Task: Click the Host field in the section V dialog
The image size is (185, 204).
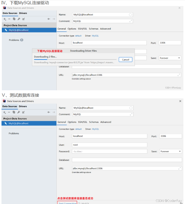Action: tap(109, 136)
